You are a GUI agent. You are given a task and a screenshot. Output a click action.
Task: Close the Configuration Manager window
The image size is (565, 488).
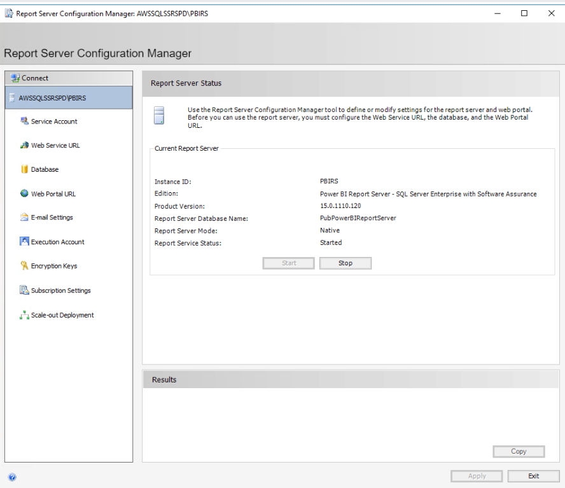(x=551, y=14)
